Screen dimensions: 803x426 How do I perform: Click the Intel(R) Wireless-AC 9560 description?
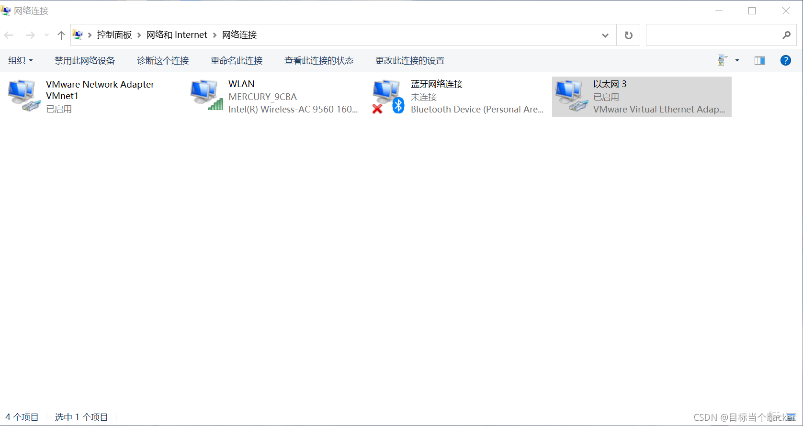coord(293,109)
